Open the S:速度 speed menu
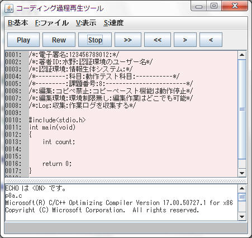 click(x=113, y=23)
